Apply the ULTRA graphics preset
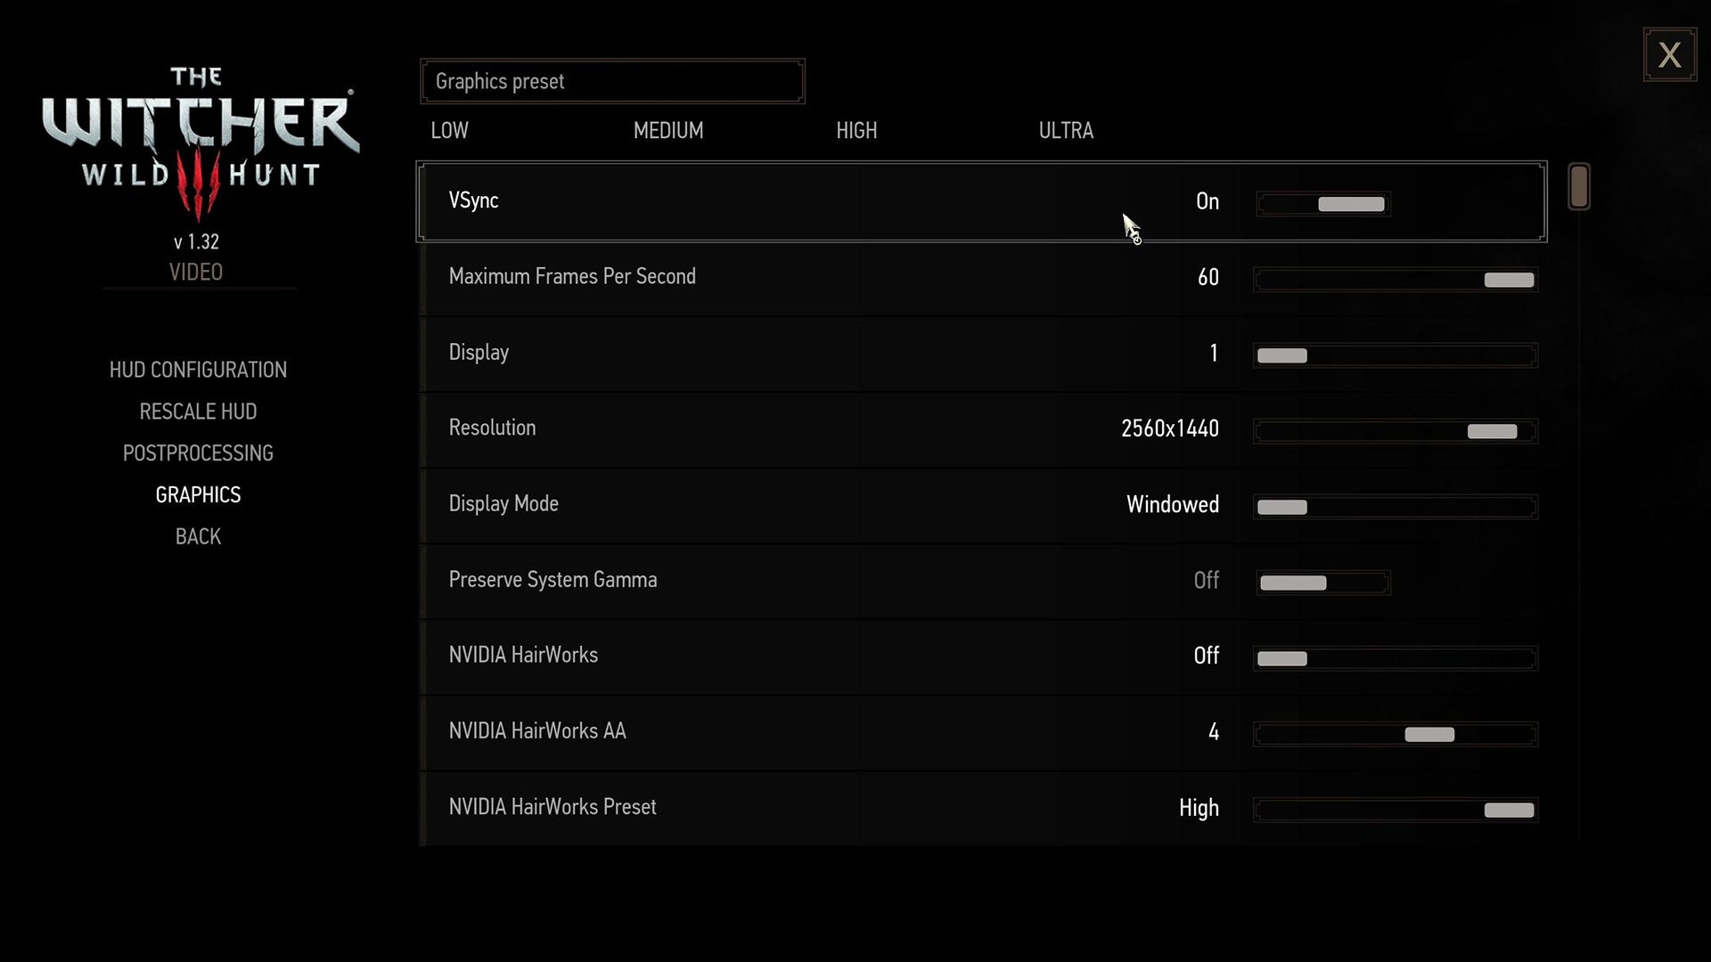The height and width of the screenshot is (962, 1711). point(1066,131)
